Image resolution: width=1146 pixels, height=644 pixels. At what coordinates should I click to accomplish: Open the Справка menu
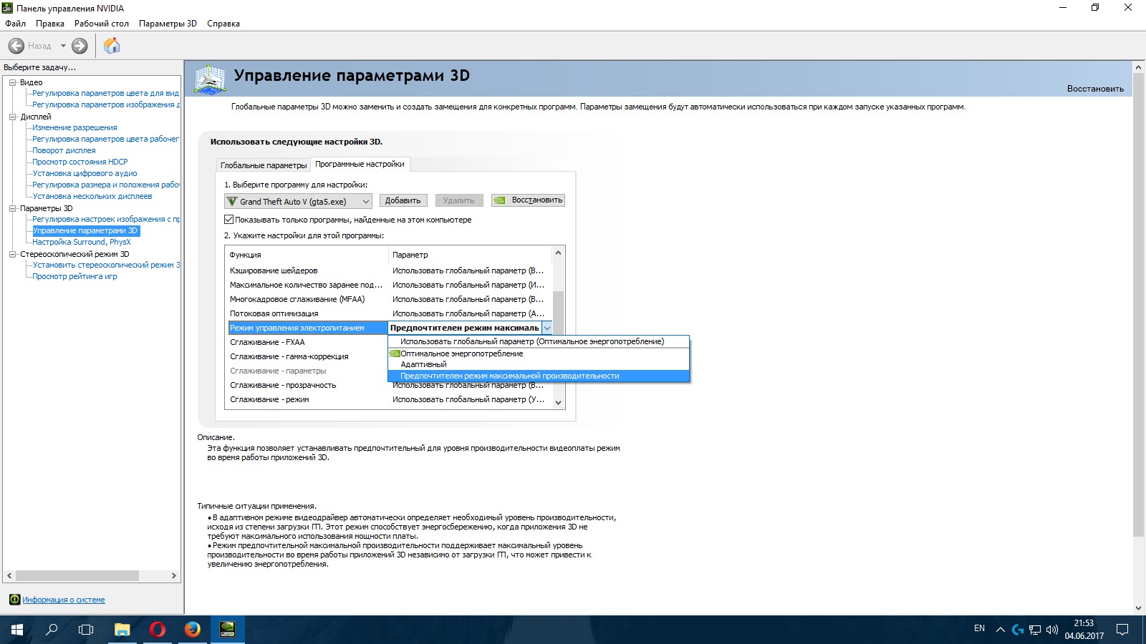coord(223,24)
